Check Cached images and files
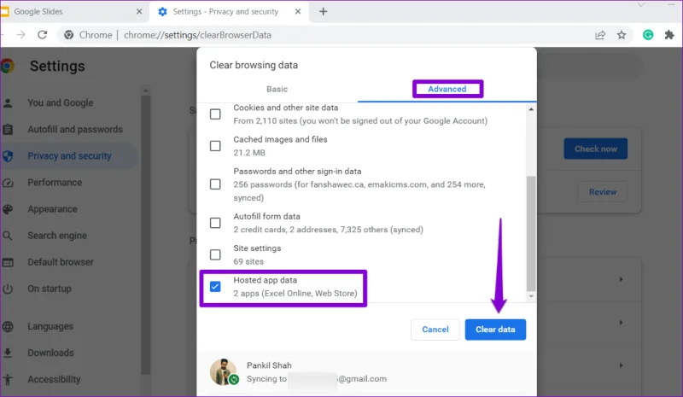This screenshot has width=683, height=397. (215, 146)
